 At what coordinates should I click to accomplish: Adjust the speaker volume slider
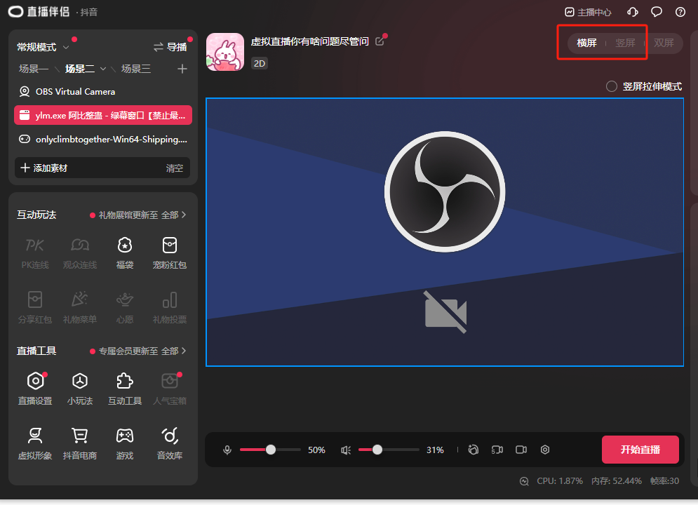click(389, 450)
